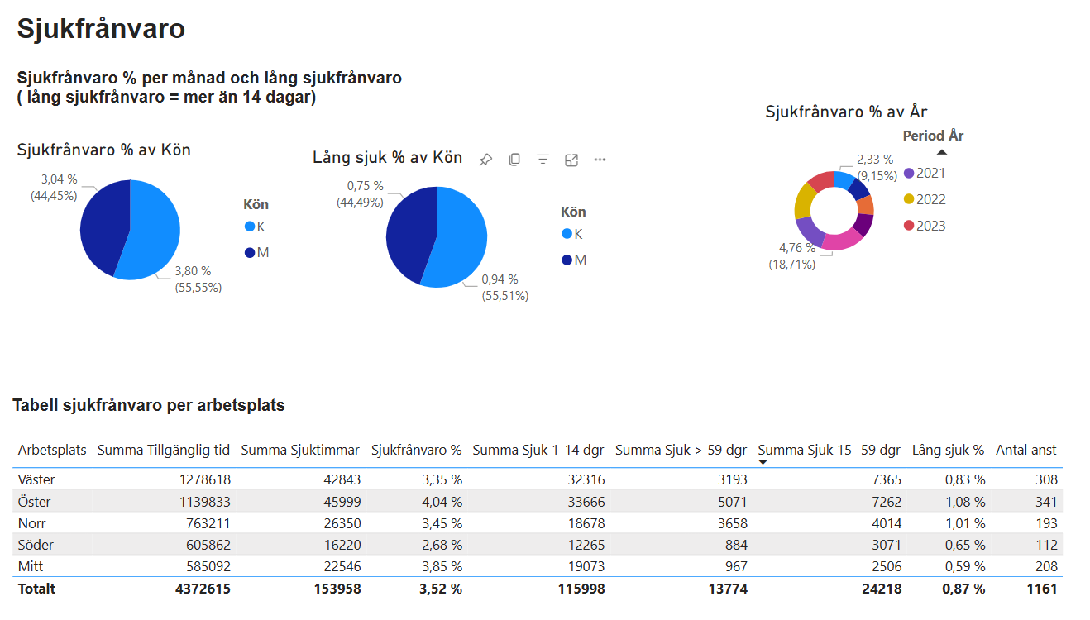Choose 2023 legend marker

click(x=909, y=226)
